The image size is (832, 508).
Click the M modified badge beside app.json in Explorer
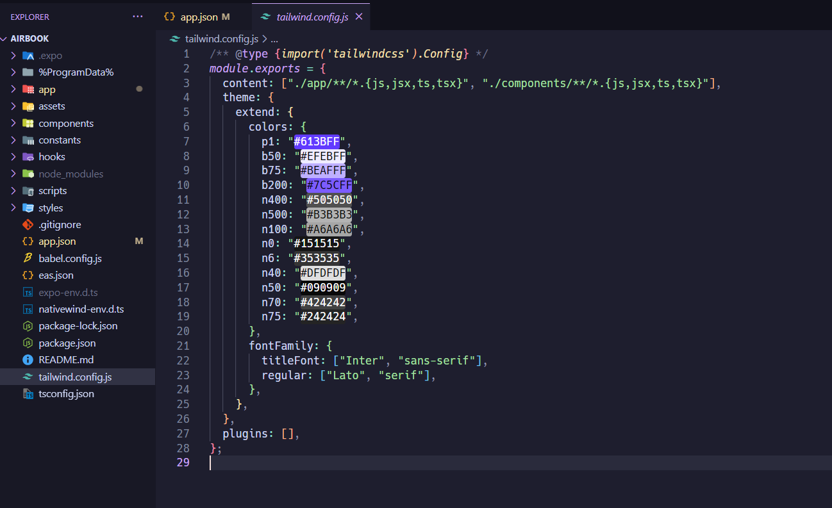(139, 242)
